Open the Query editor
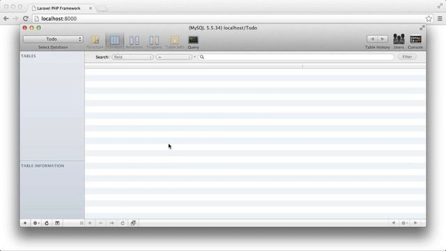The height and width of the screenshot is (251, 446). point(193,42)
